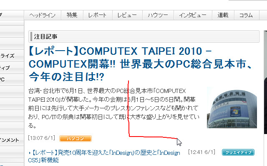This screenshot has height=166, width=267.
Task: Open the レビュー tab
Action: (x=127, y=15)
